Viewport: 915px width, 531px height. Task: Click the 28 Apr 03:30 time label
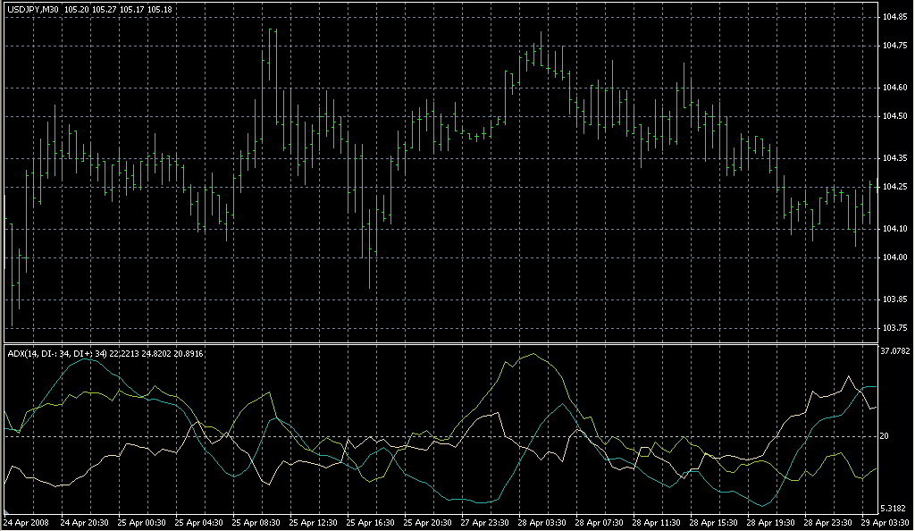(544, 521)
